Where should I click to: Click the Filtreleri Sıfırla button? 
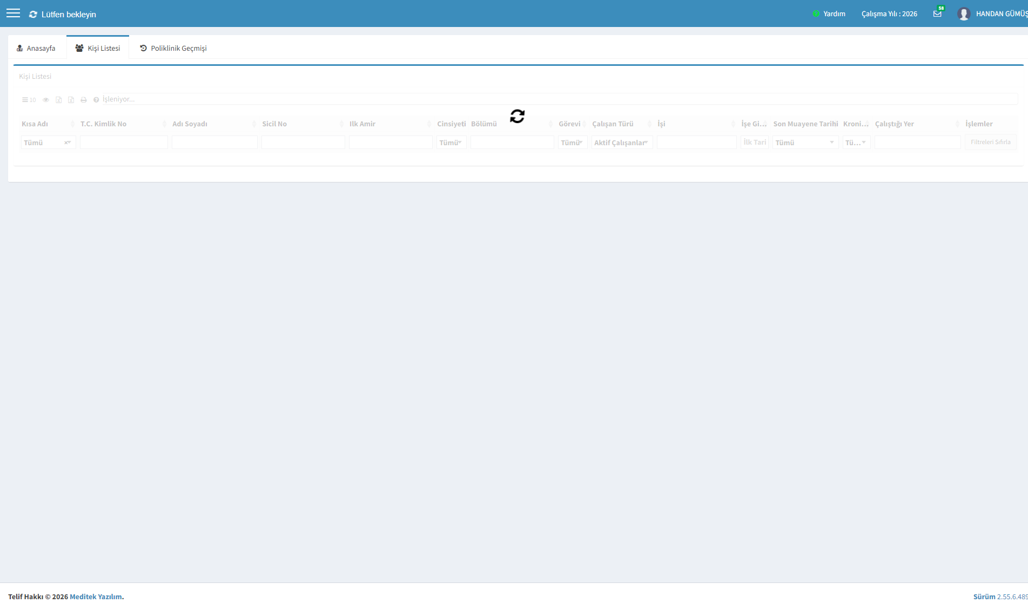coord(990,142)
